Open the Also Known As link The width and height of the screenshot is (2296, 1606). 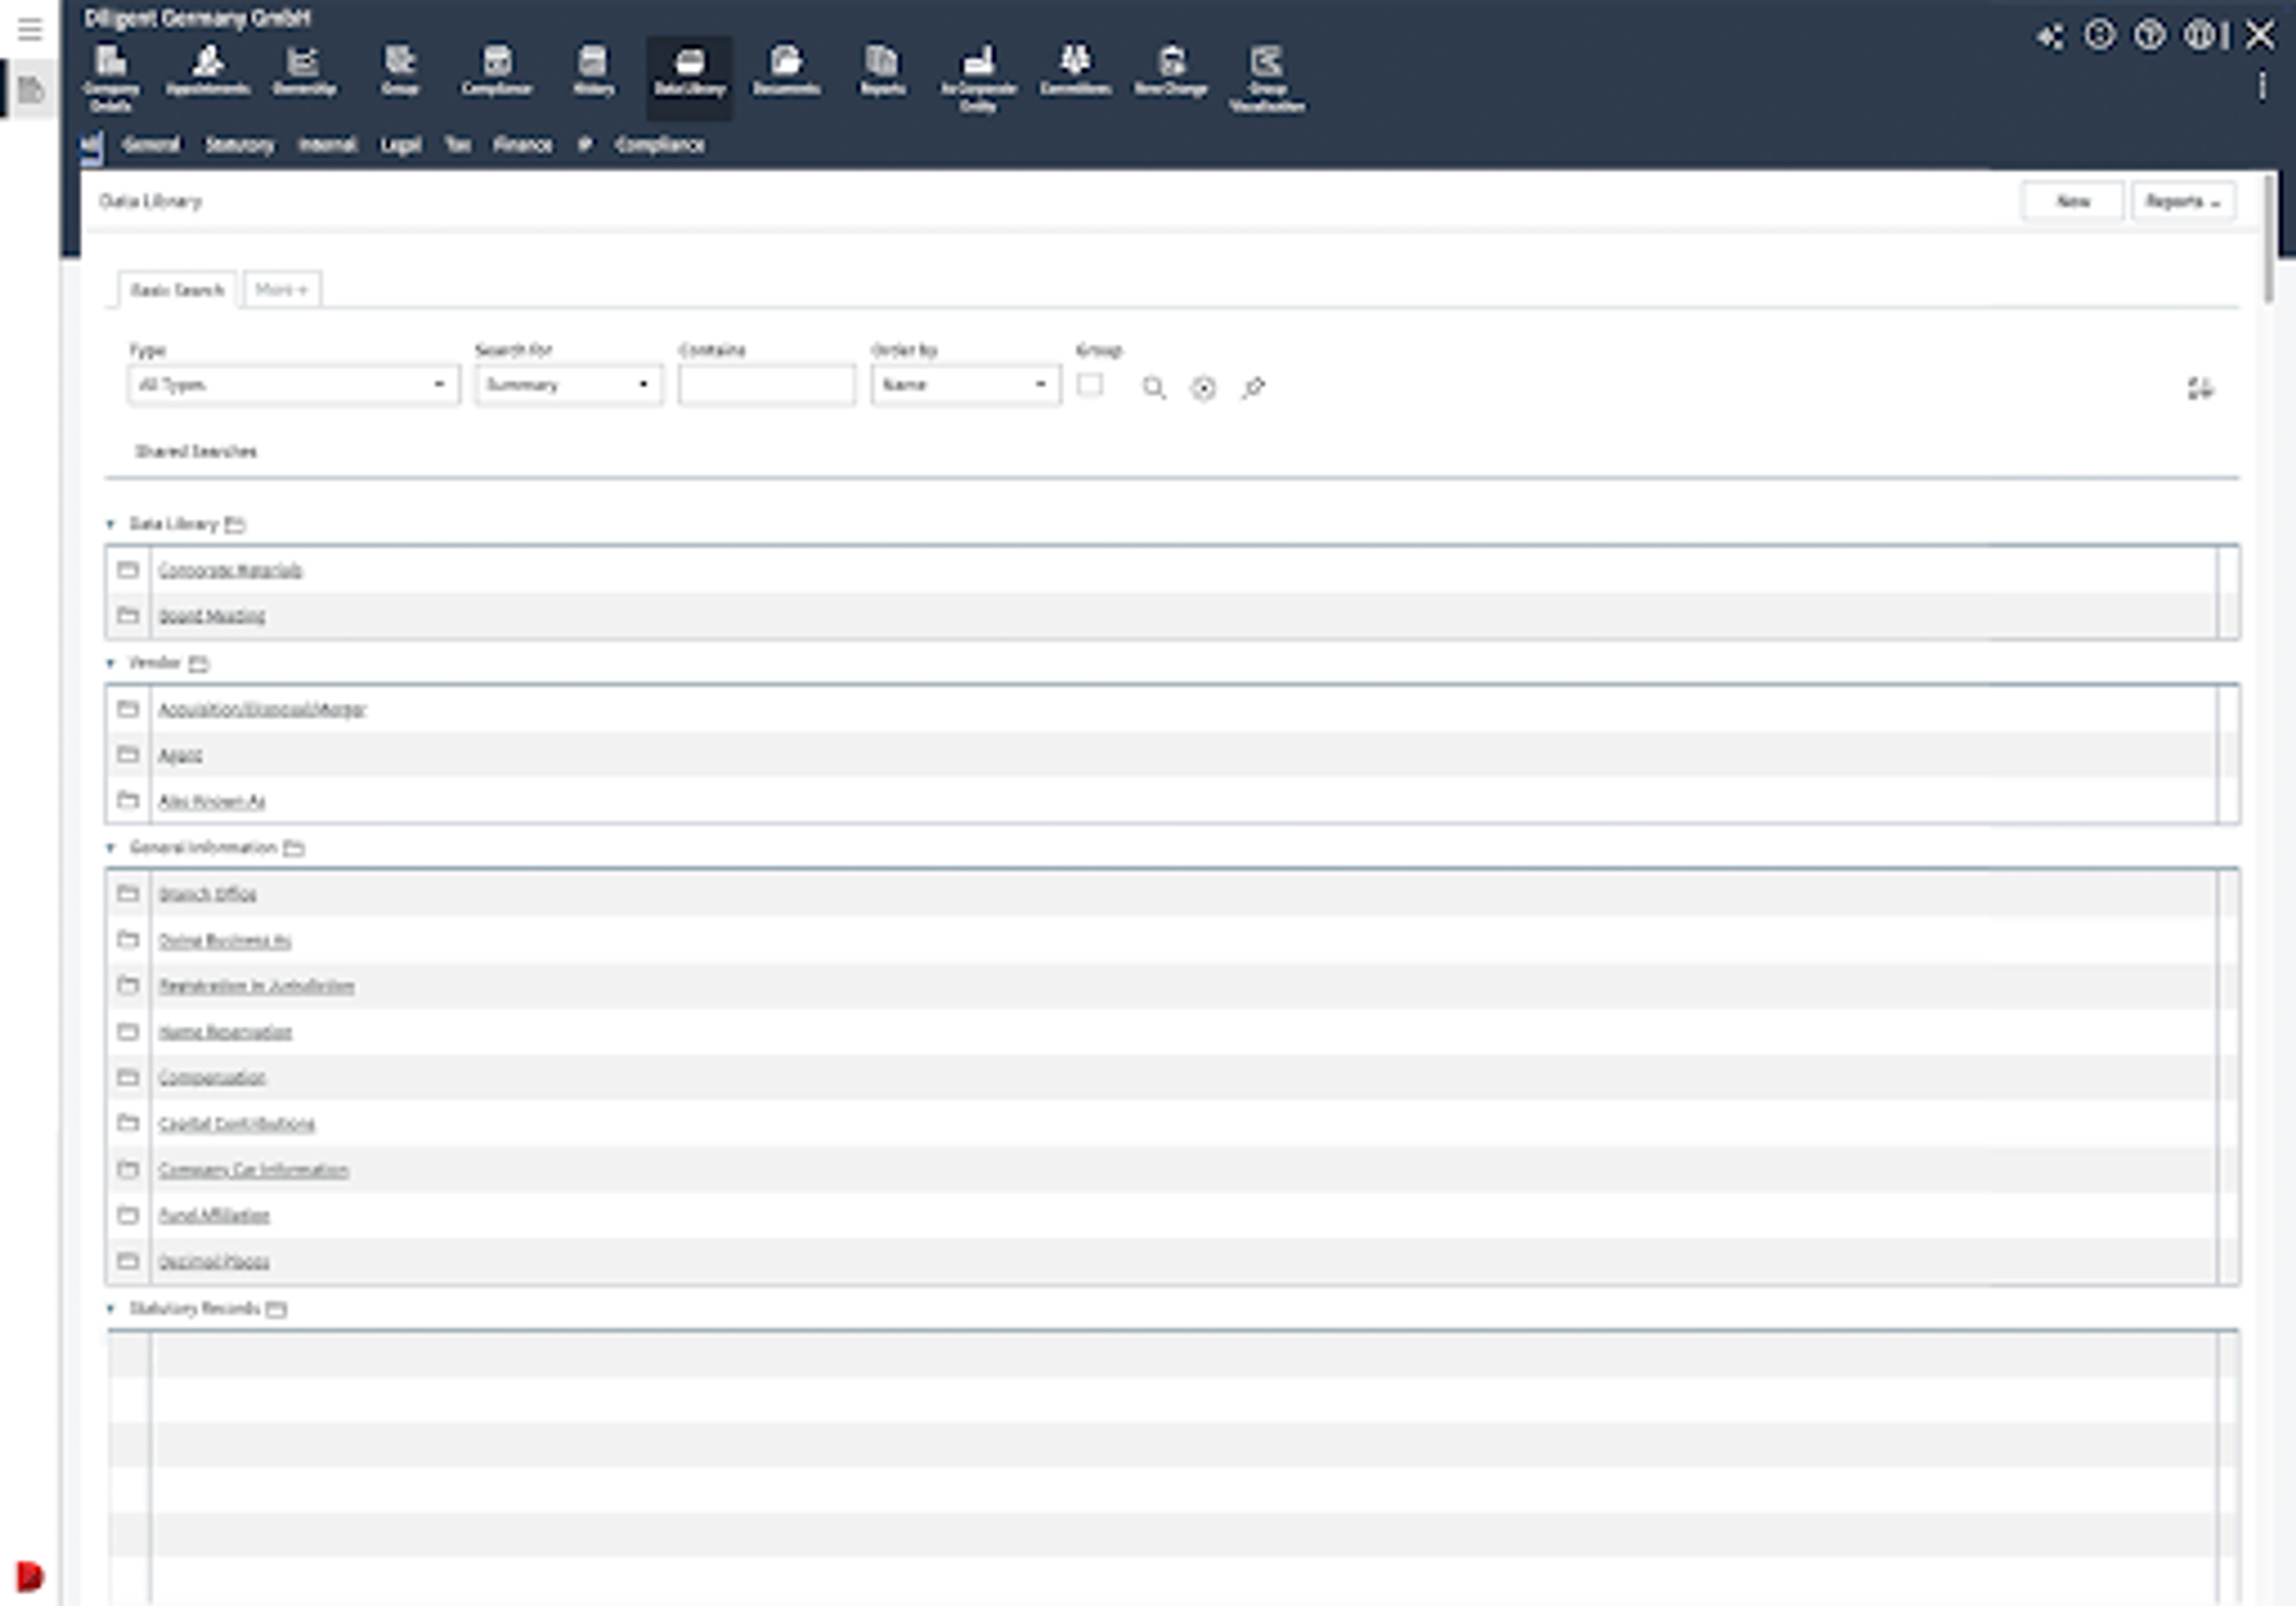[x=212, y=802]
